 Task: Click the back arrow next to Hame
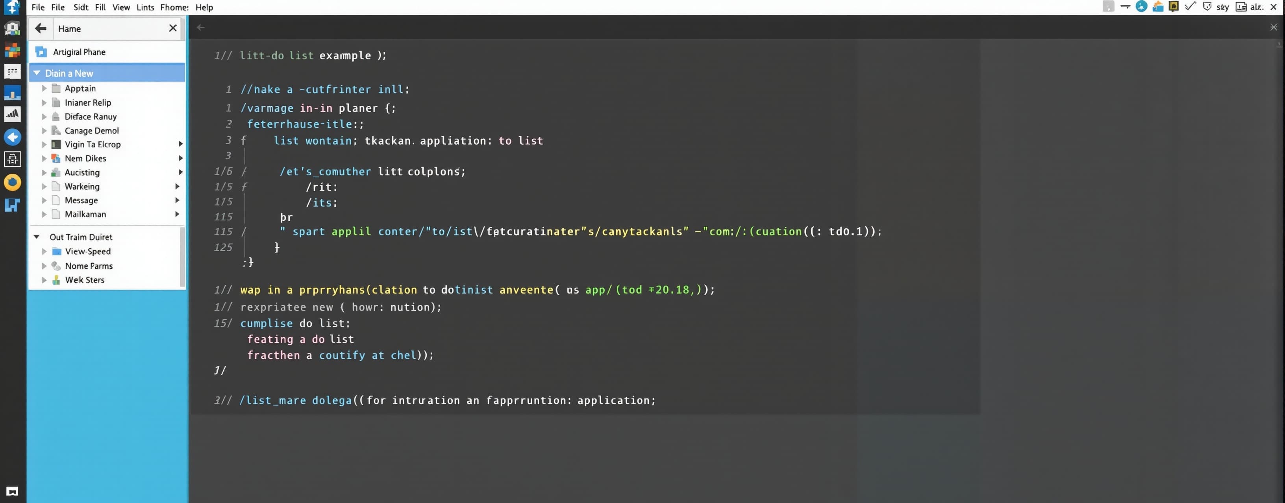click(41, 28)
